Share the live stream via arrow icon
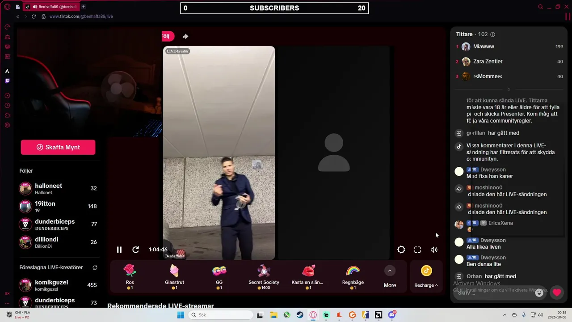 pyautogui.click(x=185, y=36)
